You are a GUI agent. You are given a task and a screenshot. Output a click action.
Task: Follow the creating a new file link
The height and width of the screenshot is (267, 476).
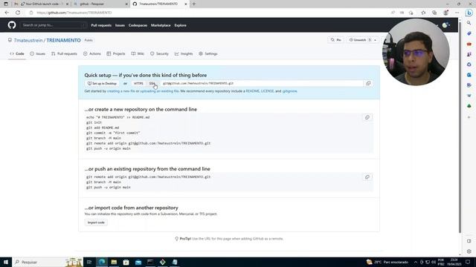click(121, 91)
